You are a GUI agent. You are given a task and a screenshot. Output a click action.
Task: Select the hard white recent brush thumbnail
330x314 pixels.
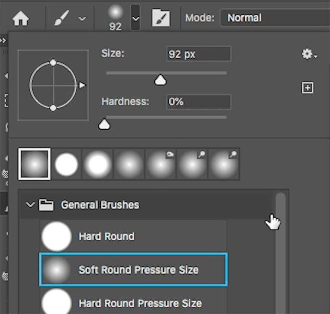coord(66,164)
